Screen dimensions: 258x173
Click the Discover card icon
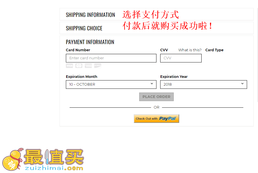pos(98,66)
